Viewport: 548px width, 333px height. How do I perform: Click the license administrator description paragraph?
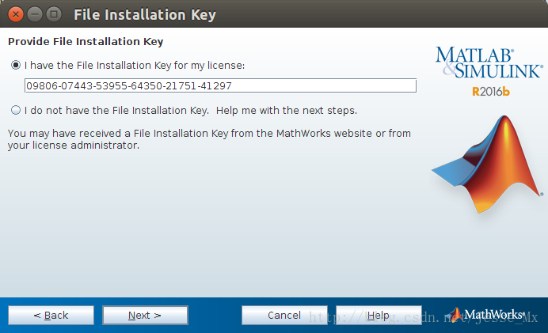tap(209, 139)
